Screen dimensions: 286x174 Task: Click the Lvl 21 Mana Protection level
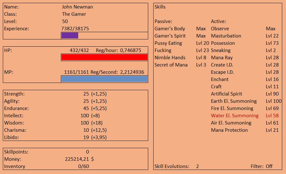tap(272, 130)
